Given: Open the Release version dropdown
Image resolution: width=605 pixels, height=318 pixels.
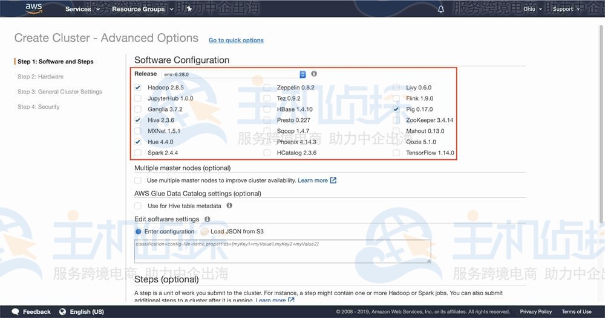Looking at the screenshot, I should (235, 74).
